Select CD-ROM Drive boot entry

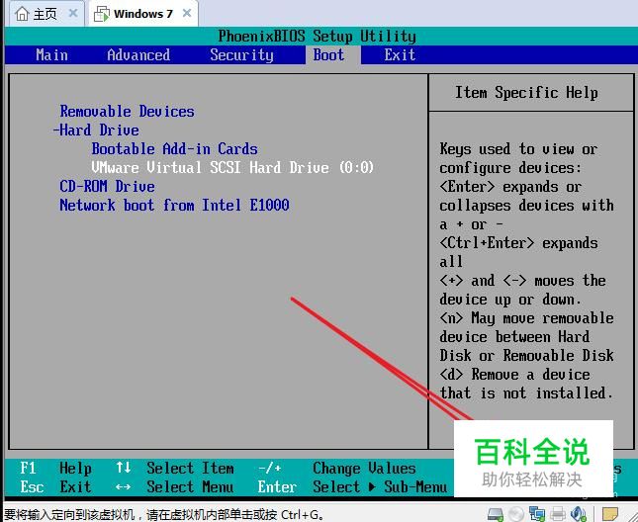coord(108,186)
